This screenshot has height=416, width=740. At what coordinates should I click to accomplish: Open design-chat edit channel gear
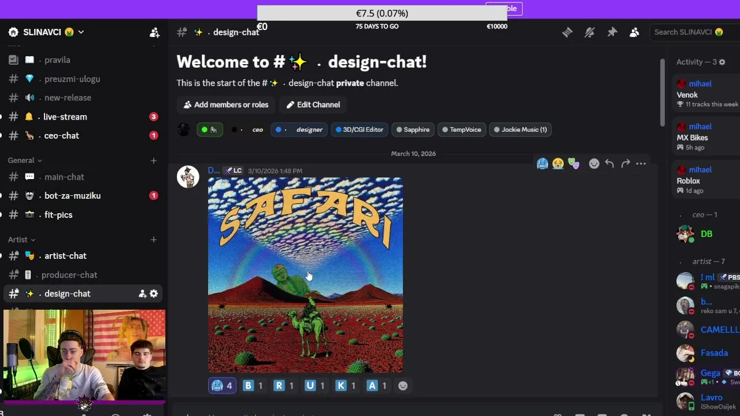(x=154, y=294)
